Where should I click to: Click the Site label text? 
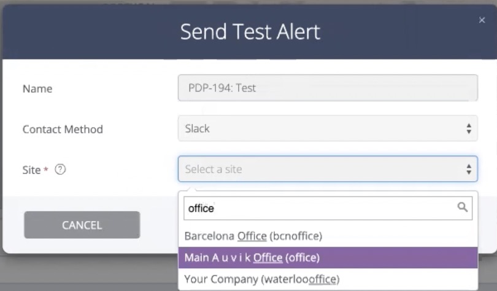(31, 170)
